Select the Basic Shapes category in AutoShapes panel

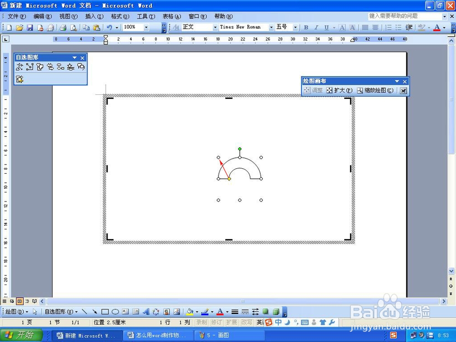40,67
